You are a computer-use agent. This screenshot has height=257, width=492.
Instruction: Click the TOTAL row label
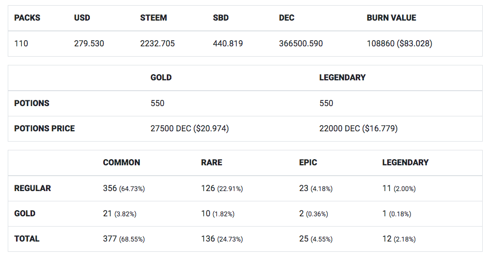(x=27, y=239)
